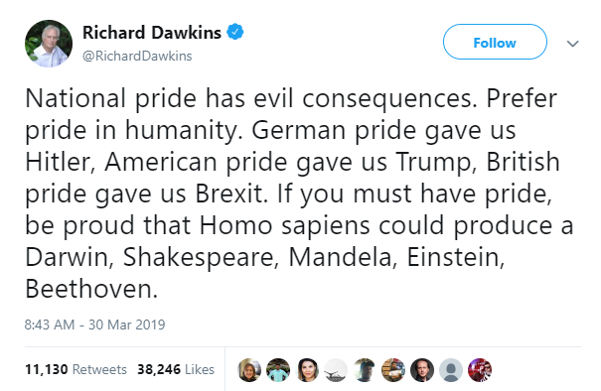601x391 pixels.
Task: Open the white avatar with a silhouetted figure
Action: tap(336, 370)
